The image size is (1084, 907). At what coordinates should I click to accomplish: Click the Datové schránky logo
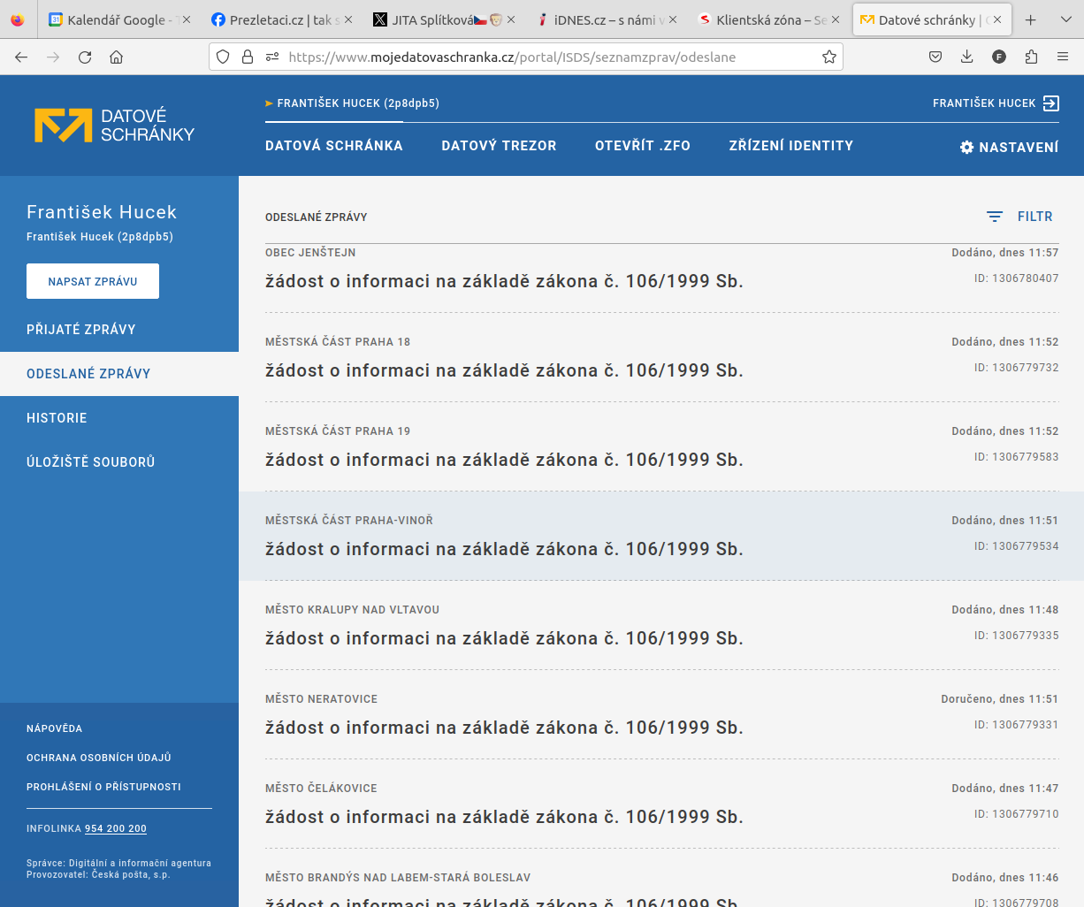pos(115,126)
